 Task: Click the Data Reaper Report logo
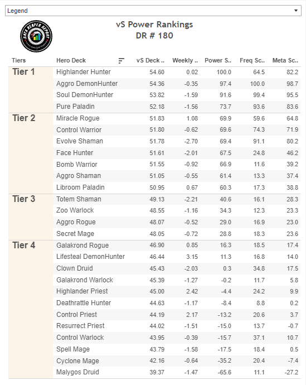pyautogui.click(x=36, y=36)
